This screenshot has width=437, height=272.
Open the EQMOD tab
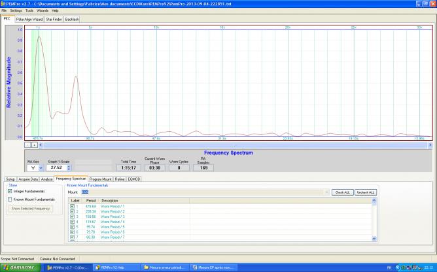[133, 179]
